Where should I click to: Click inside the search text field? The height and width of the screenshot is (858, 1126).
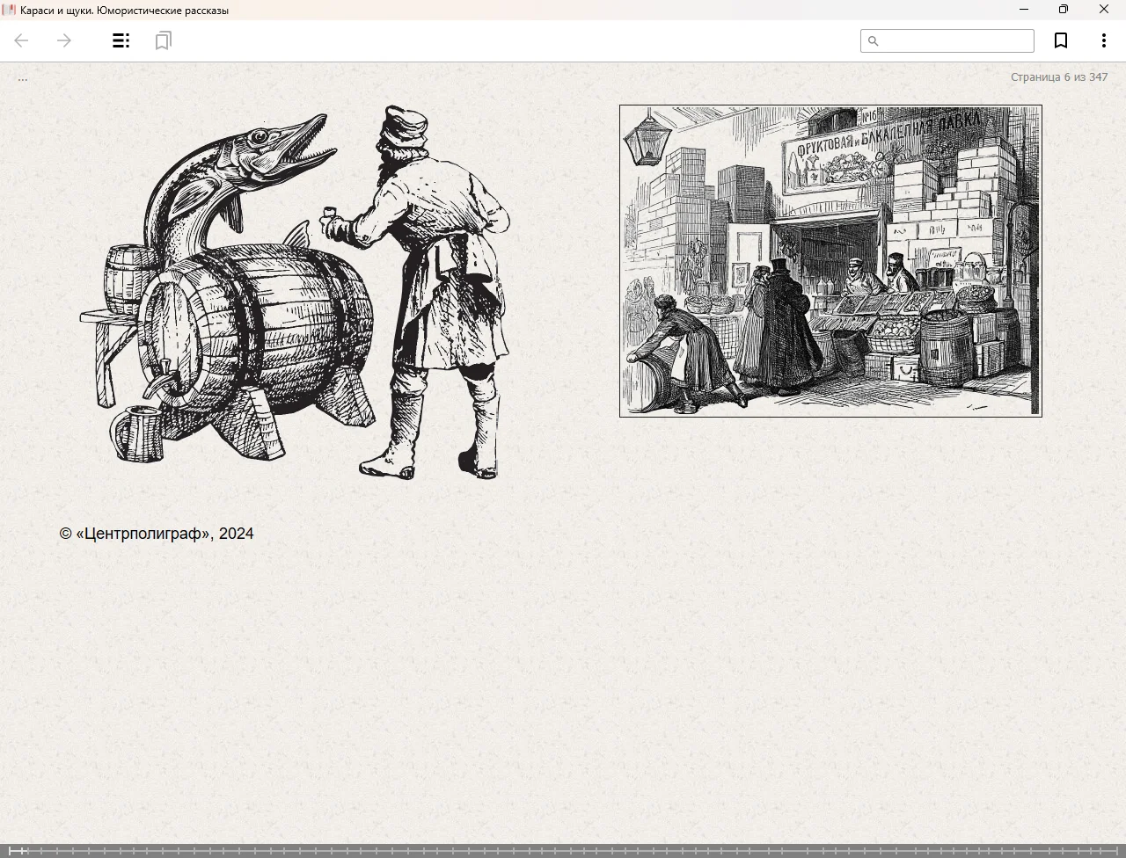tap(954, 41)
